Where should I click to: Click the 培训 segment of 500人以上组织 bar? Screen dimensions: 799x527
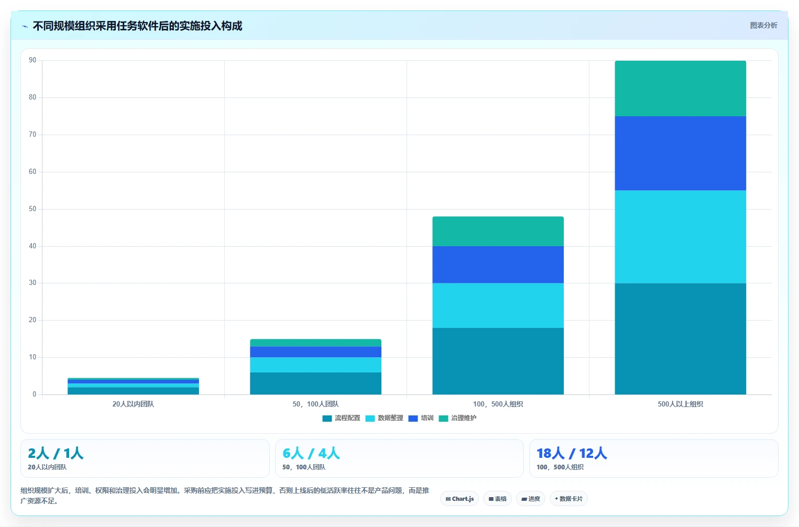pos(680,153)
